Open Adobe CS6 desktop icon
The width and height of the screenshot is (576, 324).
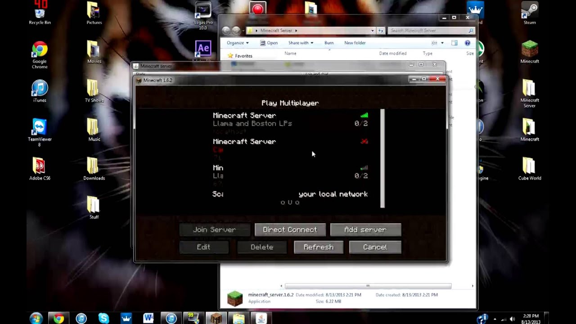tap(40, 169)
